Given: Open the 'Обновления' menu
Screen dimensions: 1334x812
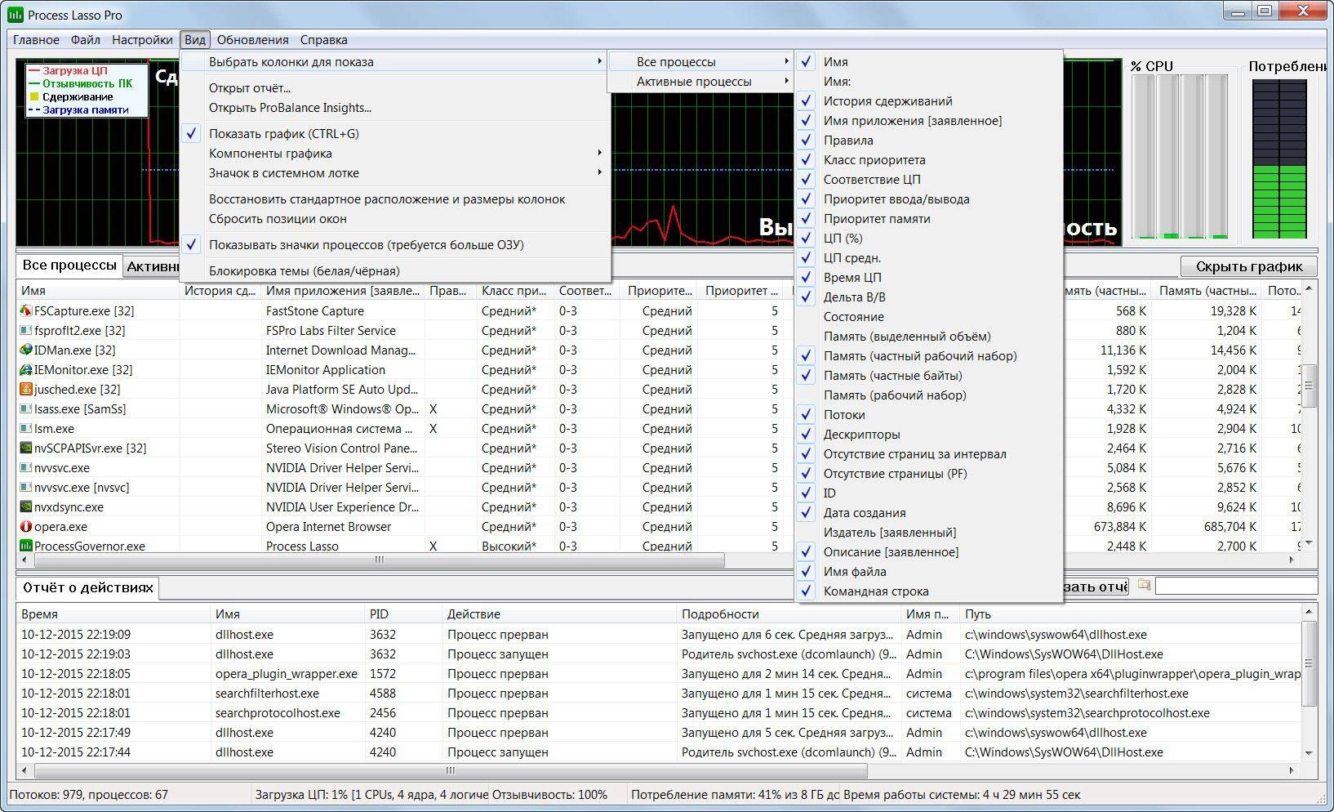Looking at the screenshot, I should pos(252,39).
